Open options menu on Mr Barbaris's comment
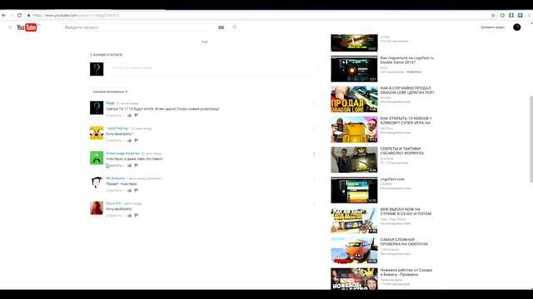The width and height of the screenshot is (533, 299). [x=314, y=179]
